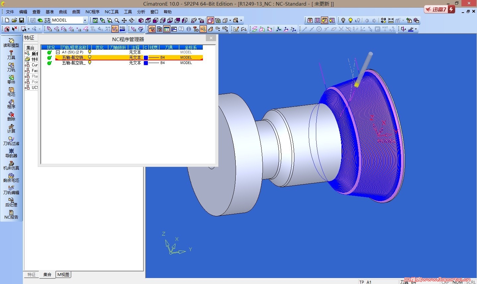Open the 帮助 Help menu

pyautogui.click(x=168, y=12)
